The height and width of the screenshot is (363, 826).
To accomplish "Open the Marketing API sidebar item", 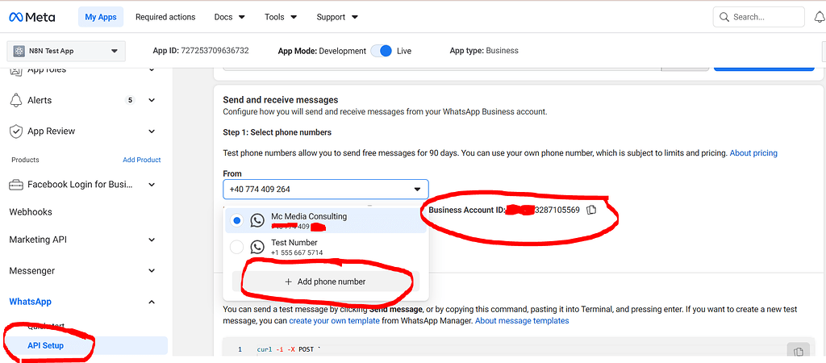I will click(x=37, y=240).
